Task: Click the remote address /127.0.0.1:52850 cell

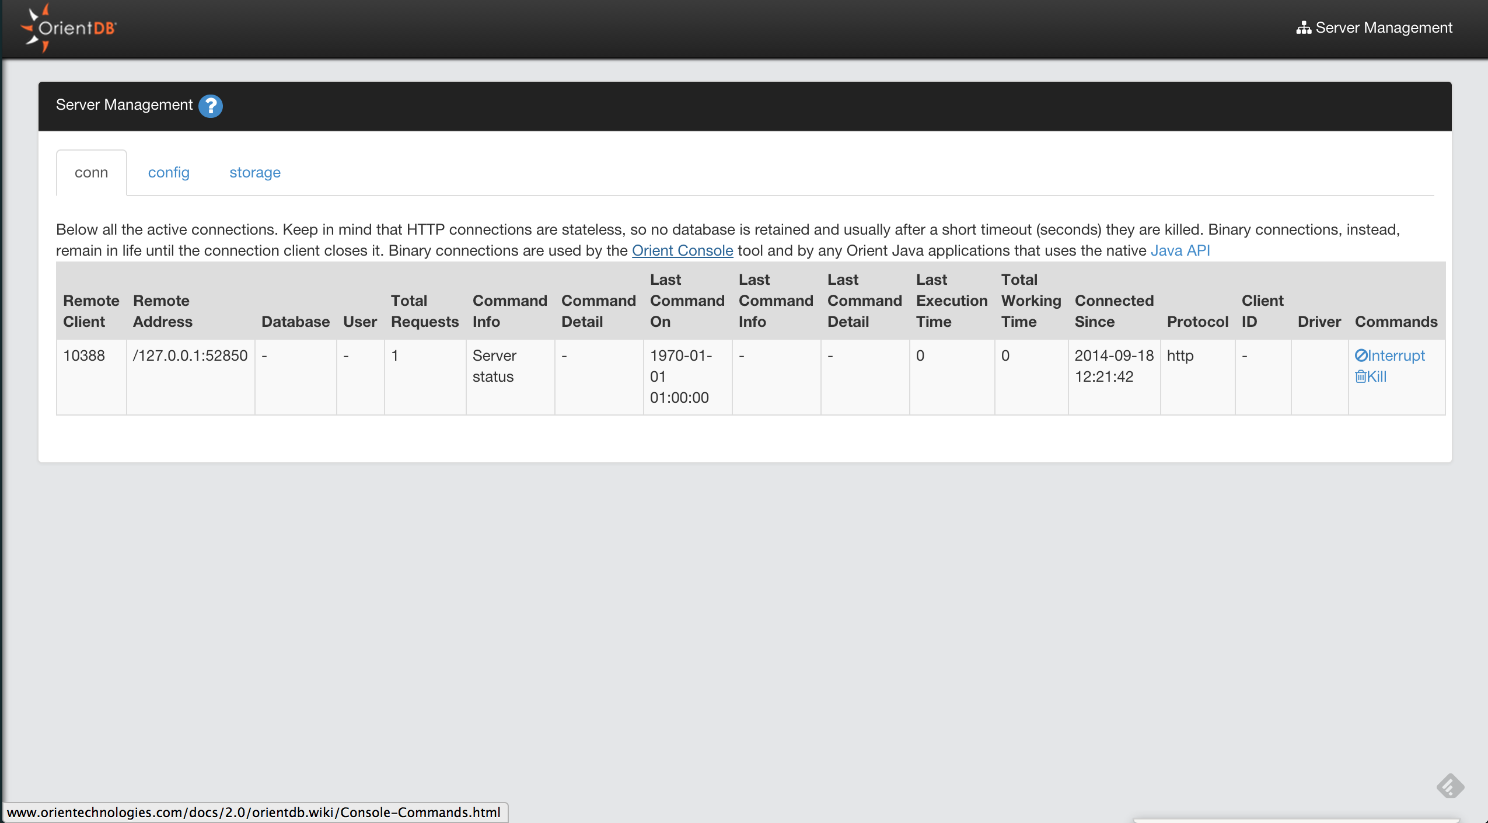Action: click(190, 355)
